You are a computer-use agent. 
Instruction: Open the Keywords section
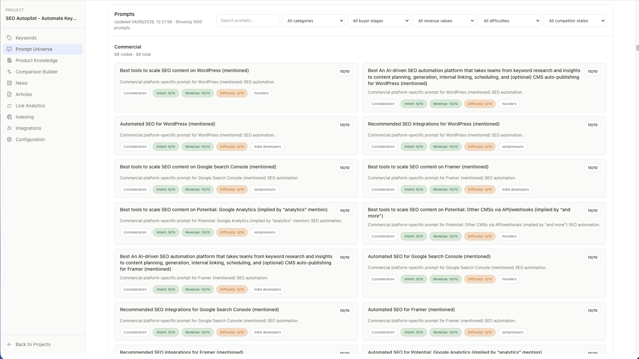[43, 38]
